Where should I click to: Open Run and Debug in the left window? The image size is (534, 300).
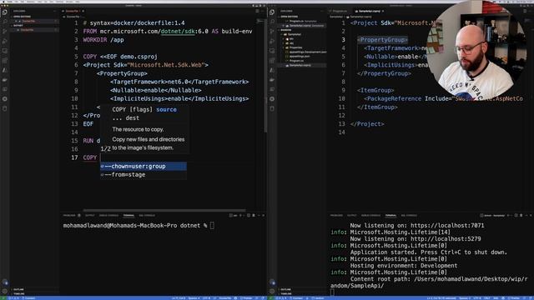point(5,41)
